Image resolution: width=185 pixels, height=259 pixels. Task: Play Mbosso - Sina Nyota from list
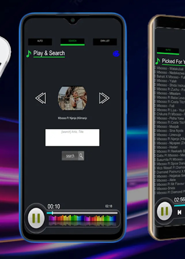[x=170, y=131]
